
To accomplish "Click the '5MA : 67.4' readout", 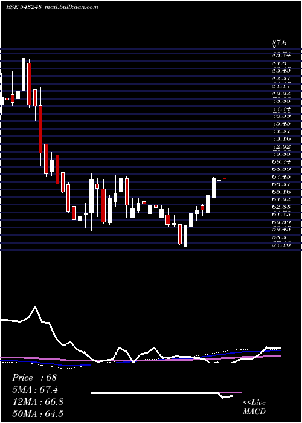I will [x=35, y=390].
